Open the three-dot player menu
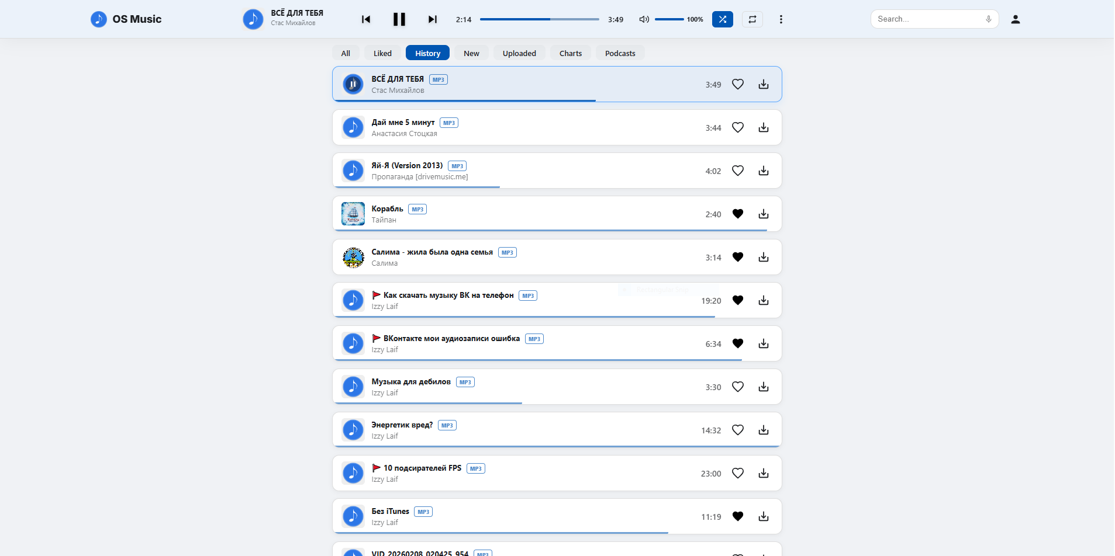 (x=781, y=19)
